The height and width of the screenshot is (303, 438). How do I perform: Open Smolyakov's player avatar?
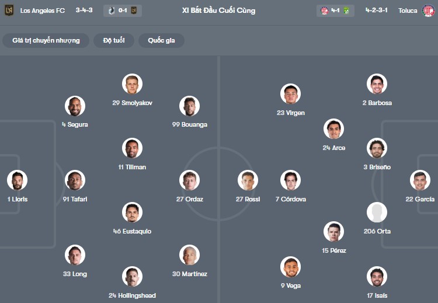(x=133, y=84)
